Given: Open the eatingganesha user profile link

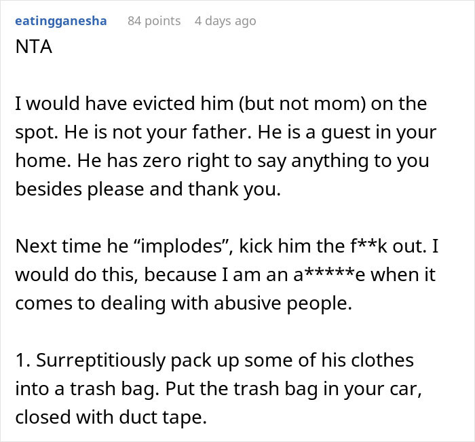Looking at the screenshot, I should pyautogui.click(x=60, y=21).
